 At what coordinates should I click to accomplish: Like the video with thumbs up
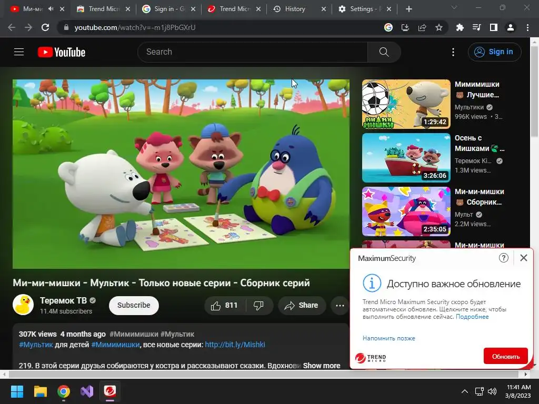click(x=224, y=306)
